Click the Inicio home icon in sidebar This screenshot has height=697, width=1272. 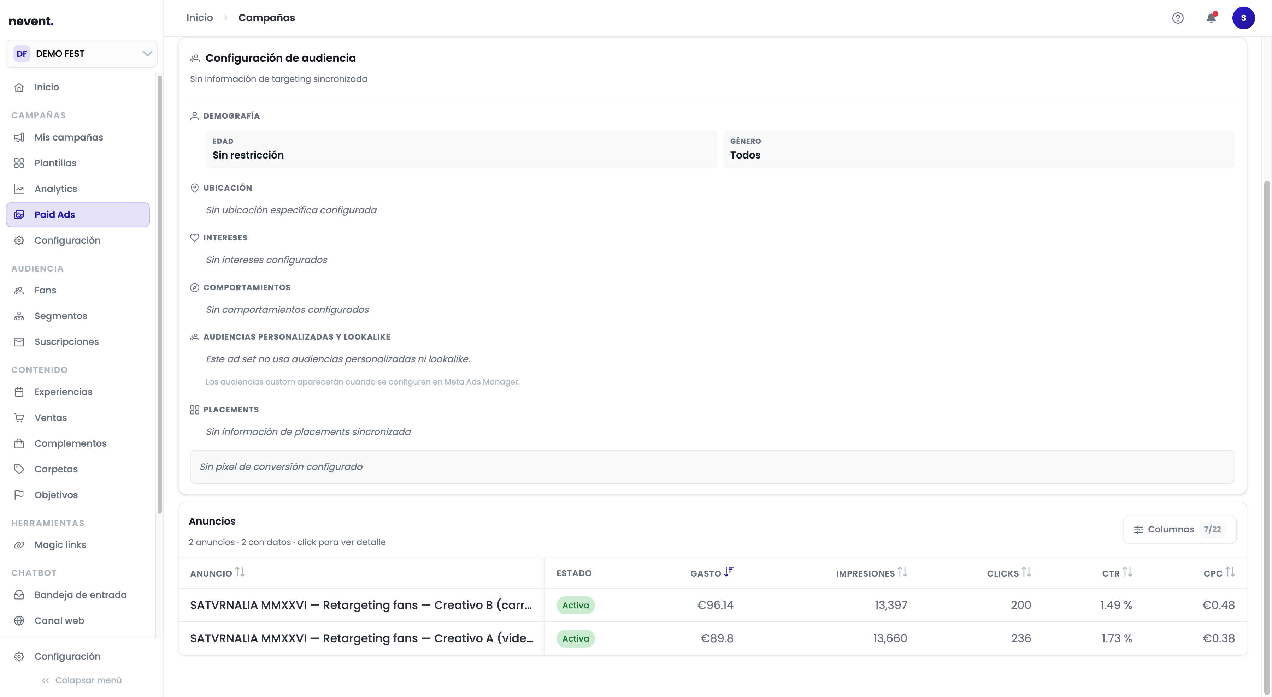(19, 87)
